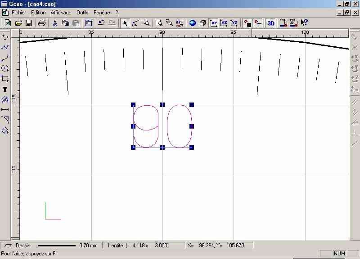Save the drawing with the floppy icon
The height and width of the screenshot is (259, 360).
[x=29, y=23]
